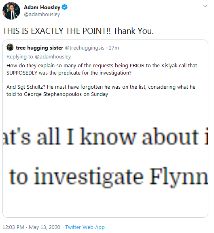Visit the @adamhousley handle under the name
Viewport: 214px width, 233px height.
[x=42, y=15]
